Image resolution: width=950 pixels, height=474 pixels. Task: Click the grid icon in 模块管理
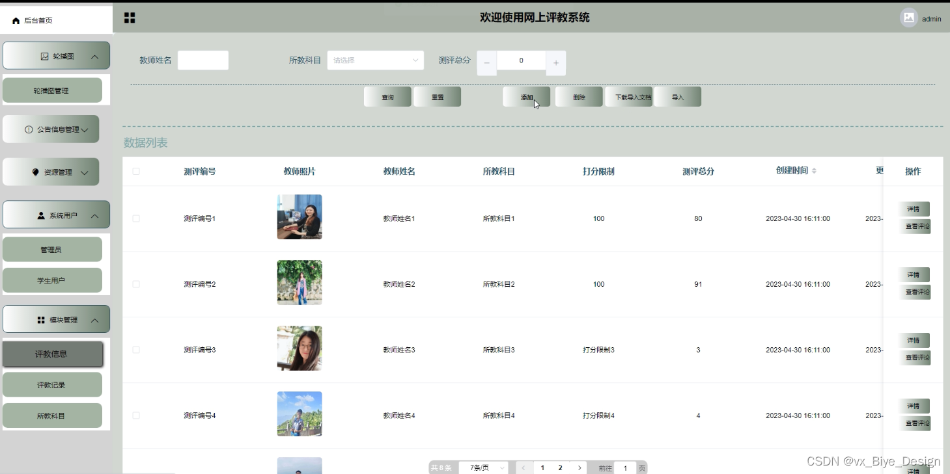[41, 320]
